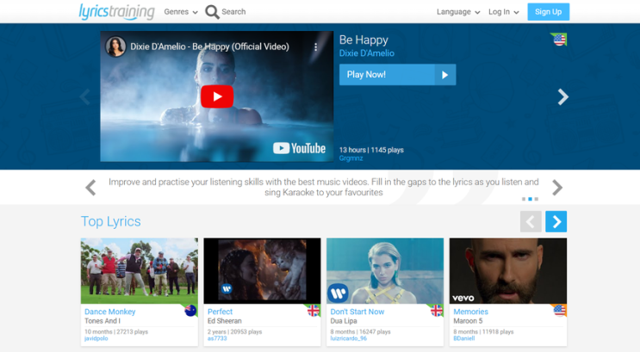The width and height of the screenshot is (640, 352).
Task: Show the previous tip with left arrow
Action: 90,188
